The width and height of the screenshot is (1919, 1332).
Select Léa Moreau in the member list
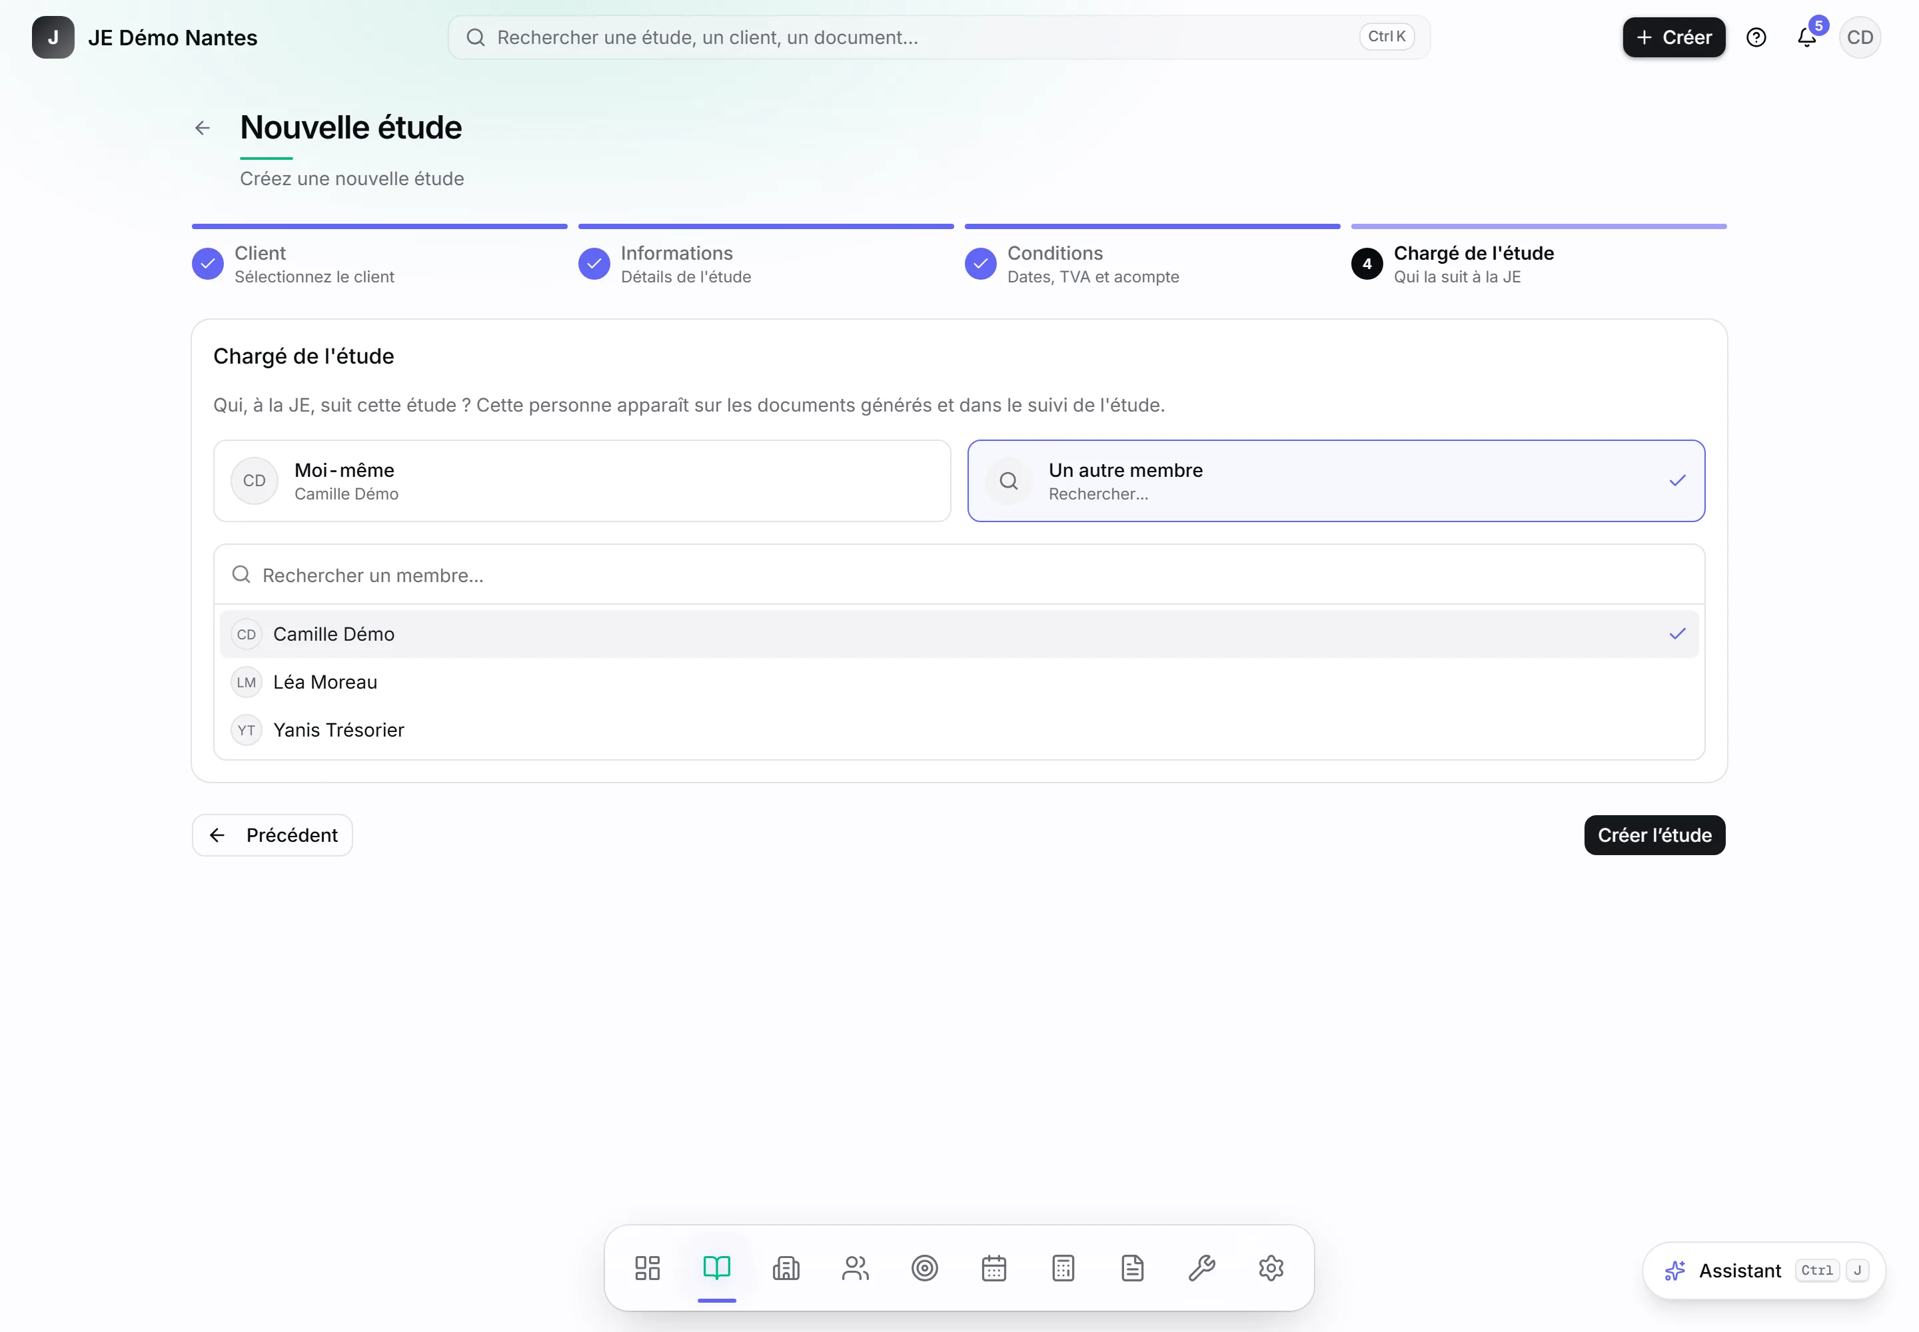959,682
